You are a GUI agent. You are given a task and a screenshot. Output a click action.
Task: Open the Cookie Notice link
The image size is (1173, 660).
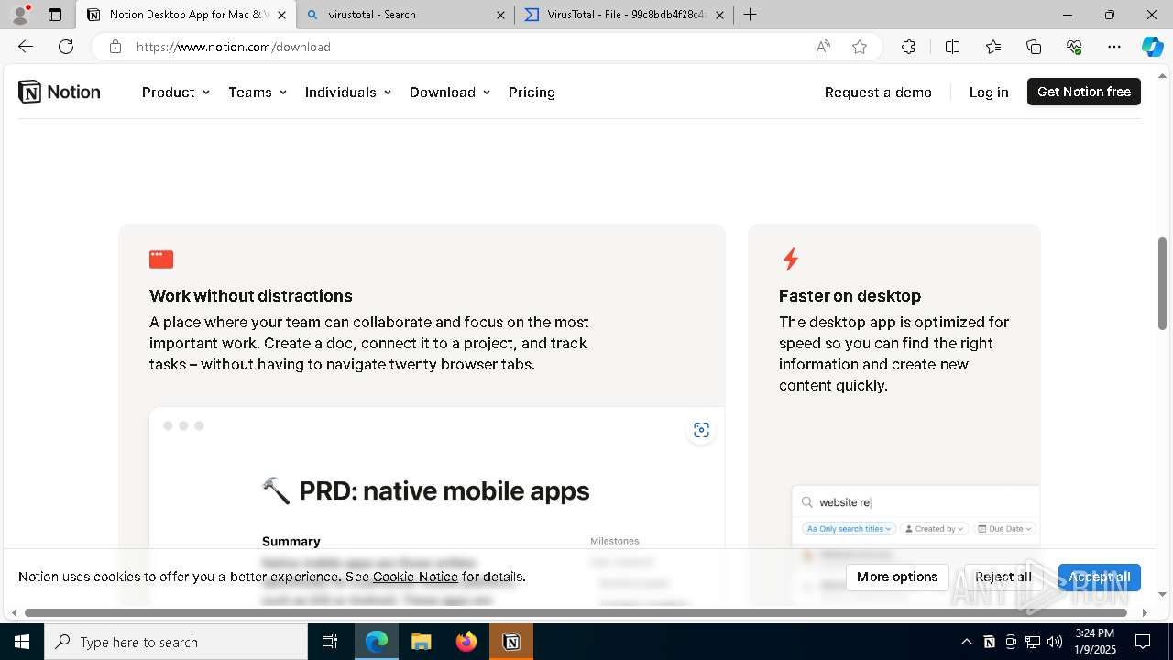coord(415,577)
